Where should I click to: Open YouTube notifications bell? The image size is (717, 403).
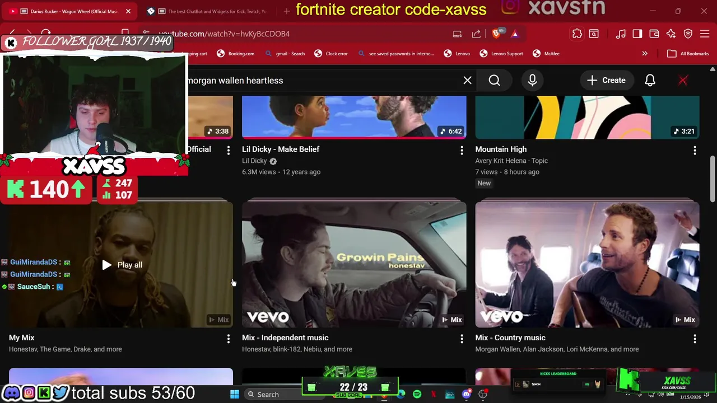650,81
